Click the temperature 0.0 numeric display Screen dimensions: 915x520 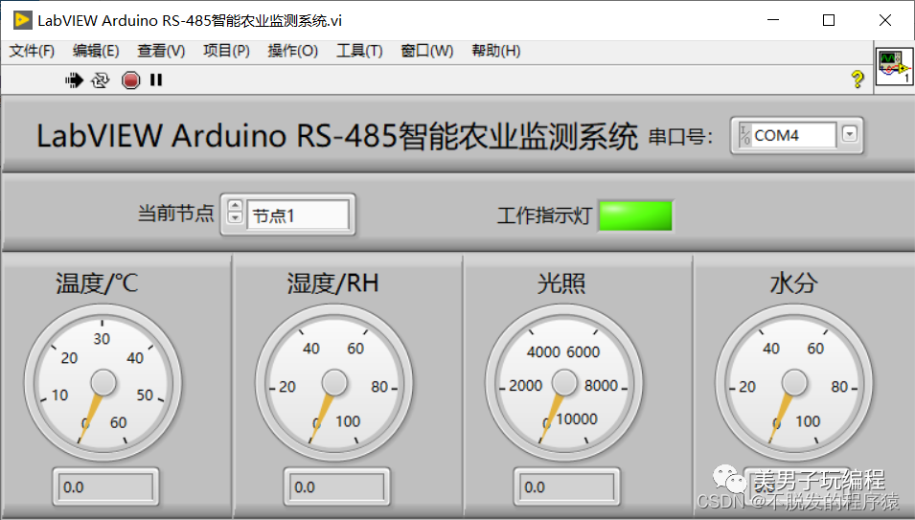(x=105, y=486)
